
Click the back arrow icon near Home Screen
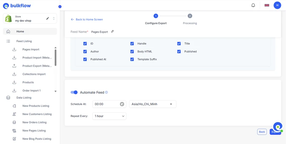pyautogui.click(x=73, y=20)
